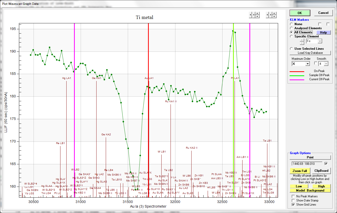Viewport: 337px width, 213px height.
Task: Click the High off-peak button
Action: [x=321, y=186]
